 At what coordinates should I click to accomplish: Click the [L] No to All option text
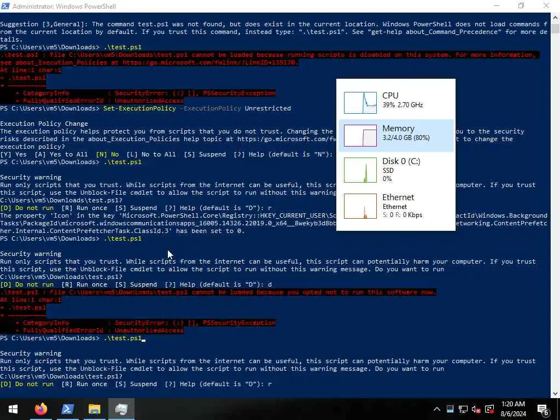point(151,154)
